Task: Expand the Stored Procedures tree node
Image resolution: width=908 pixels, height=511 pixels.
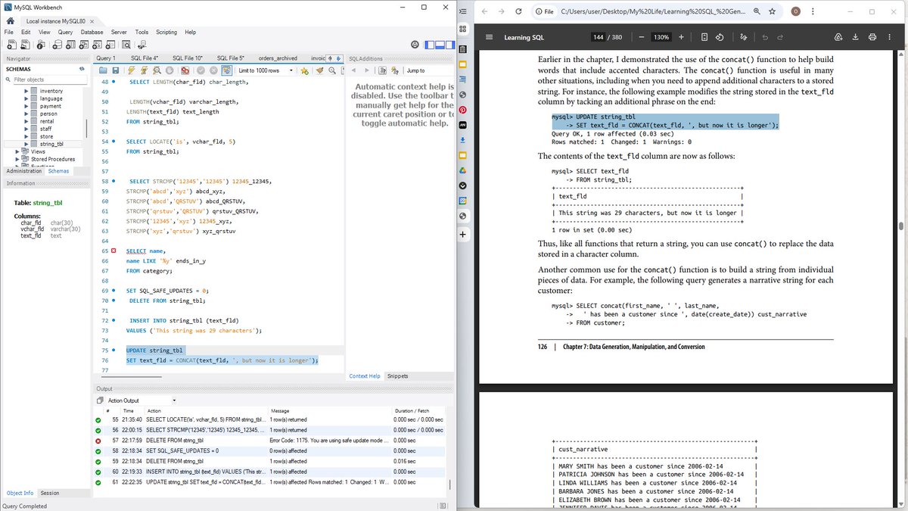Action: (18, 159)
